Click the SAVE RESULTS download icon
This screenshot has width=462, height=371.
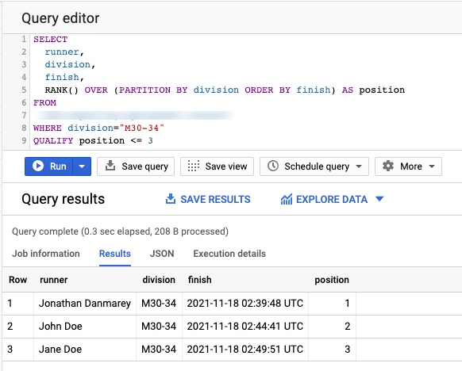pos(171,199)
